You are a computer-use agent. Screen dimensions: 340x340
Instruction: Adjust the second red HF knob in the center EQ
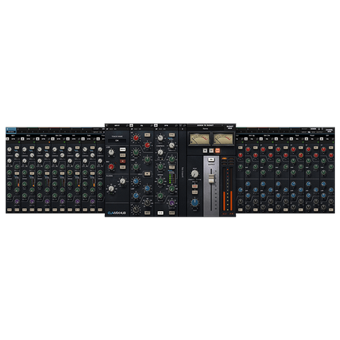click(x=147, y=144)
